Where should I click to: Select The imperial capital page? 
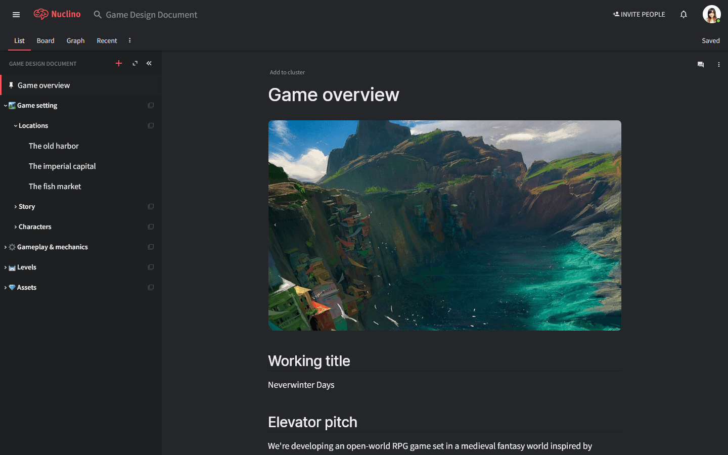[x=62, y=166]
